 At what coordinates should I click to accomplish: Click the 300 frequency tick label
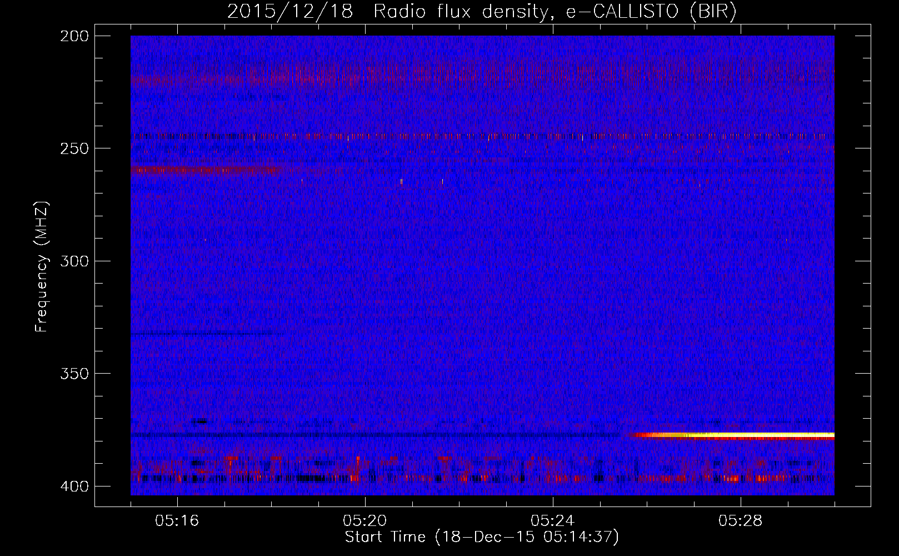(x=74, y=261)
